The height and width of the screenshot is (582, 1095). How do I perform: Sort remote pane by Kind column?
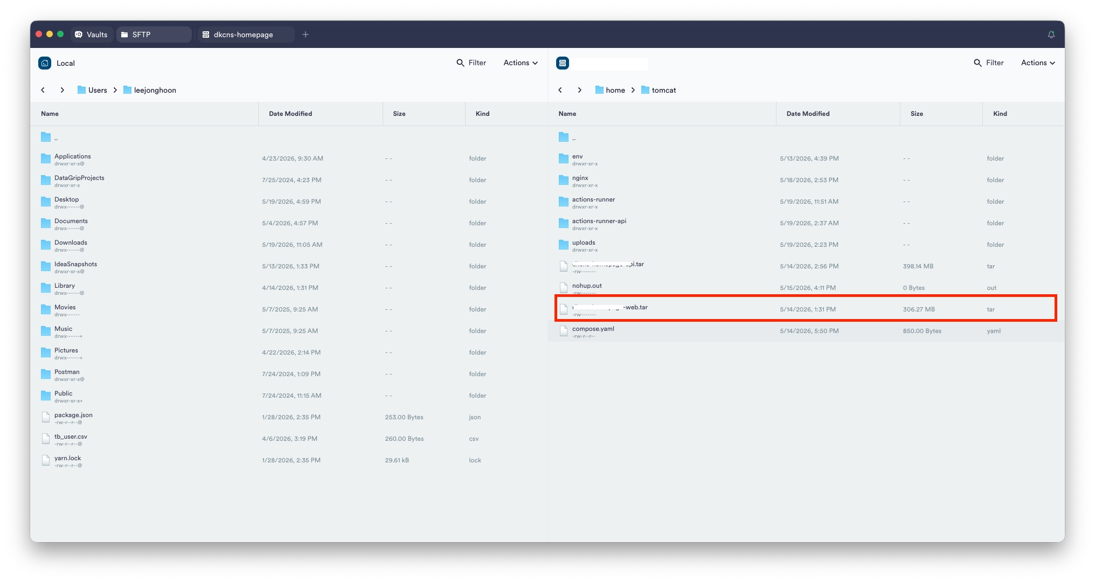(x=1023, y=114)
